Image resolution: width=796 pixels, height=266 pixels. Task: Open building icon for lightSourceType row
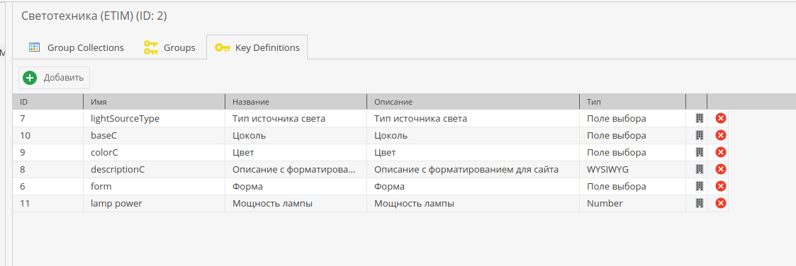(699, 119)
